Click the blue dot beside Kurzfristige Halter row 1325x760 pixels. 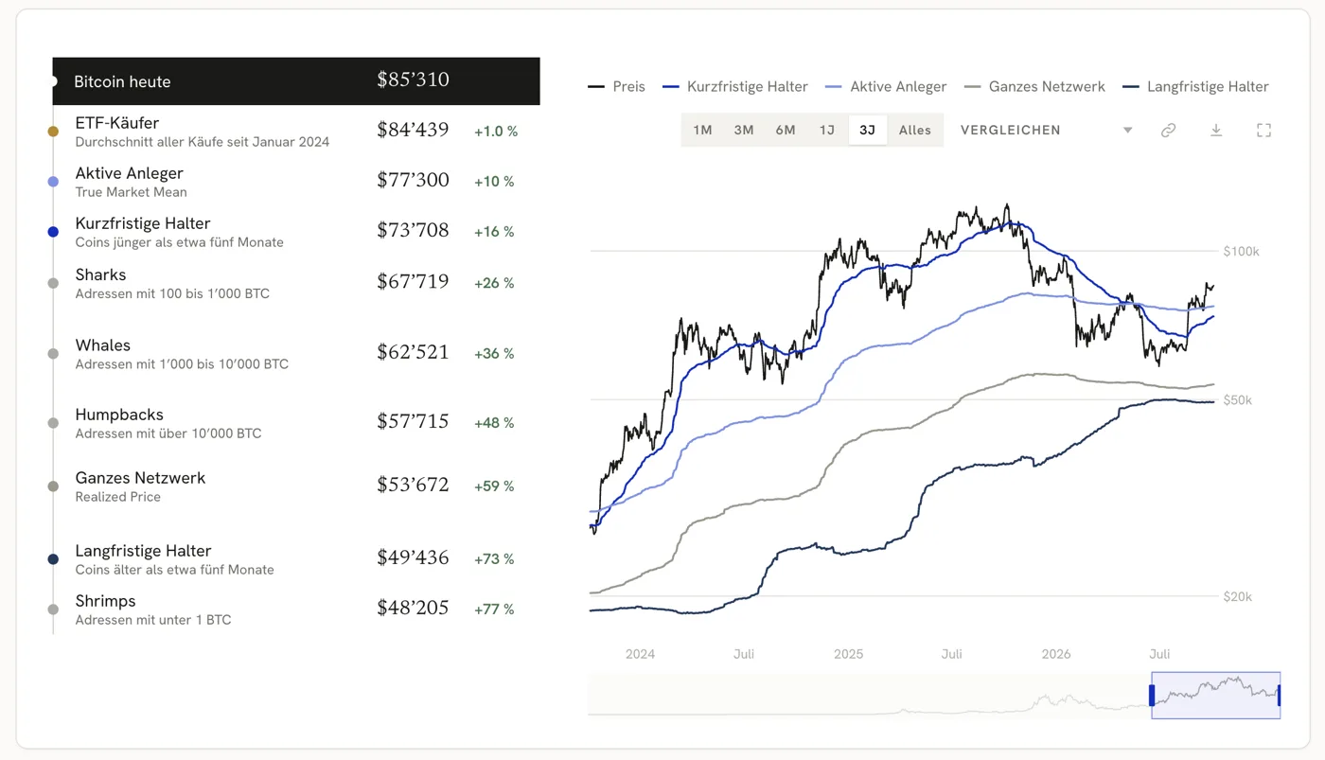click(53, 232)
